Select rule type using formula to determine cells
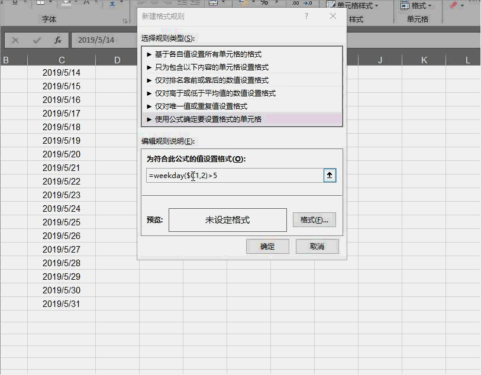Screen dimensions: 481x375 (242, 119)
